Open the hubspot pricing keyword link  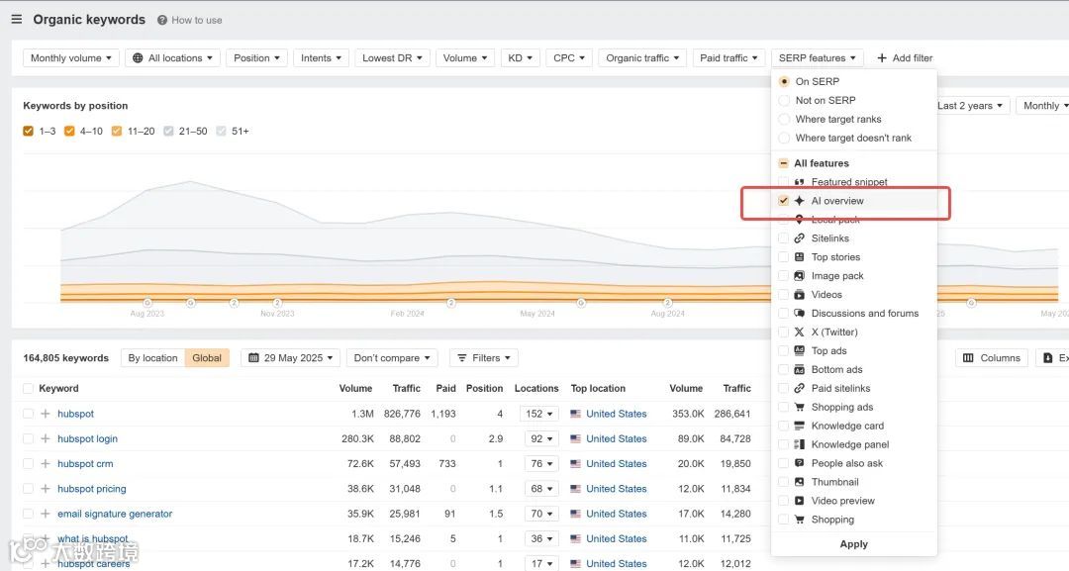point(92,489)
